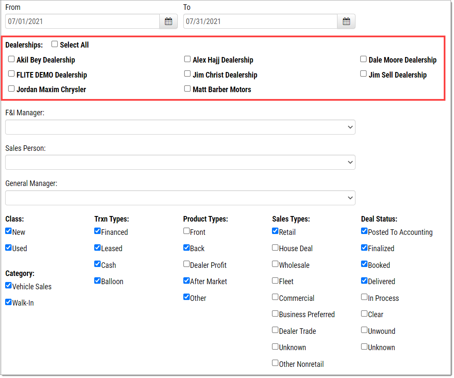Uncheck the New class checkbox
The image size is (454, 378).
pyautogui.click(x=9, y=231)
